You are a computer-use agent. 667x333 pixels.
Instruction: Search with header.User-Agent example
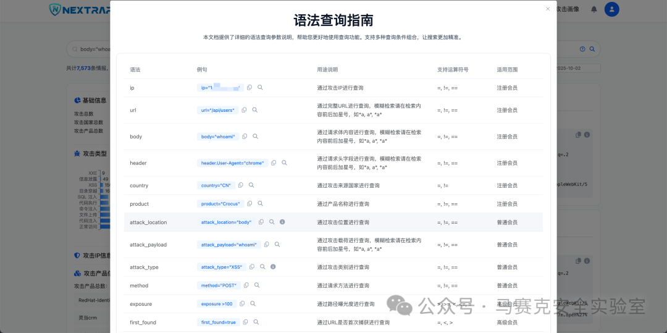[x=284, y=163]
